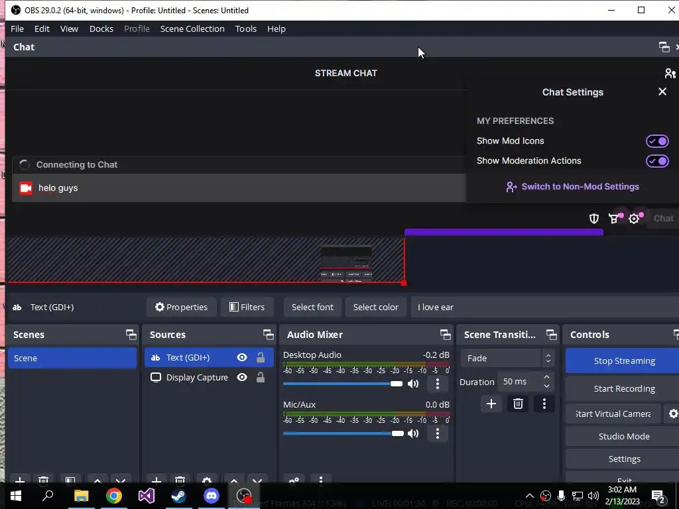Click the Select font button
679x509 pixels.
(x=313, y=307)
